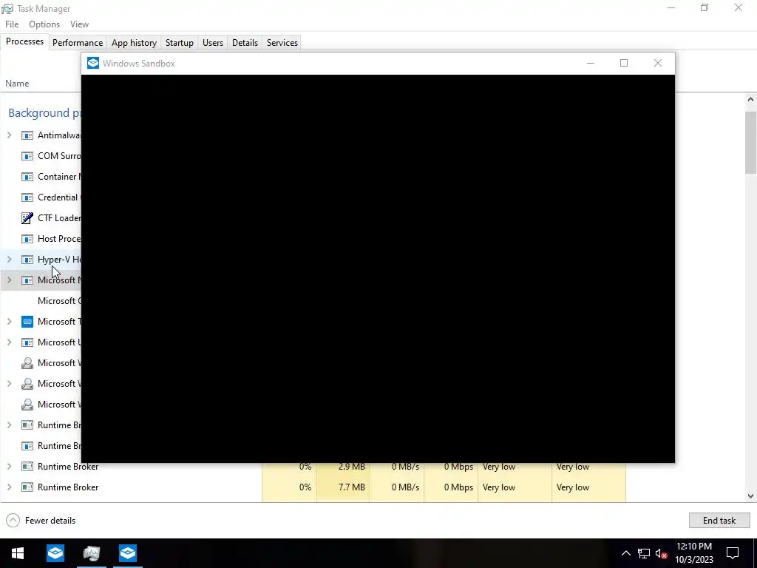Close the Windows Sandbox window
The width and height of the screenshot is (757, 568).
[657, 64]
